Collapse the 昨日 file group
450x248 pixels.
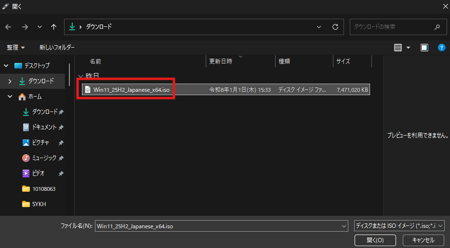click(x=80, y=76)
